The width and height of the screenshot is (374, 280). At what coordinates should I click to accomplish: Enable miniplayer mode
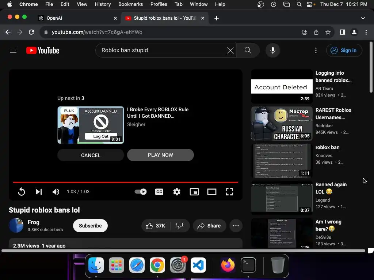pyautogui.click(x=194, y=192)
